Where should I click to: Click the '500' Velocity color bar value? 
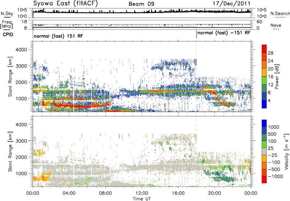[273, 134]
